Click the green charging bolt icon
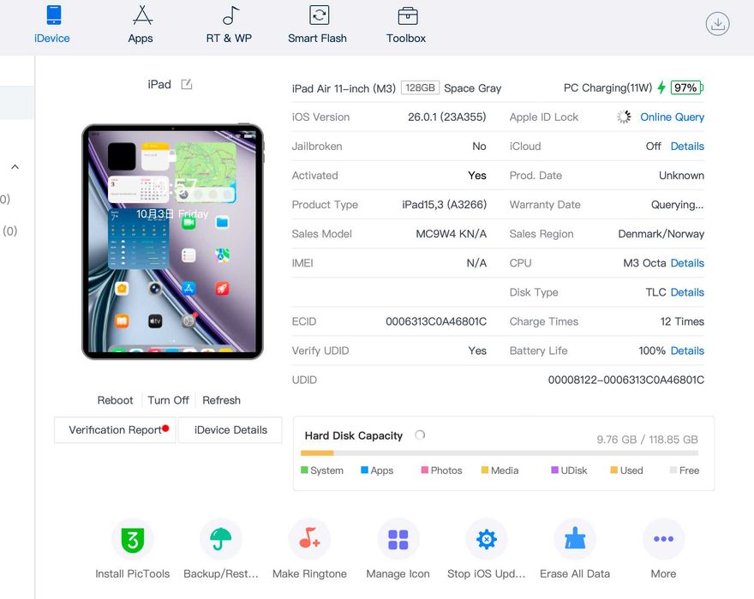The image size is (754, 599). [661, 87]
